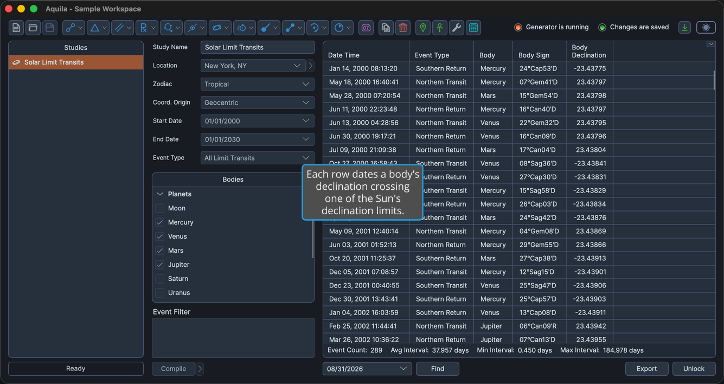This screenshot has width=724, height=384.
Task: Uncheck the Jupiter checkbox
Action: click(x=160, y=265)
